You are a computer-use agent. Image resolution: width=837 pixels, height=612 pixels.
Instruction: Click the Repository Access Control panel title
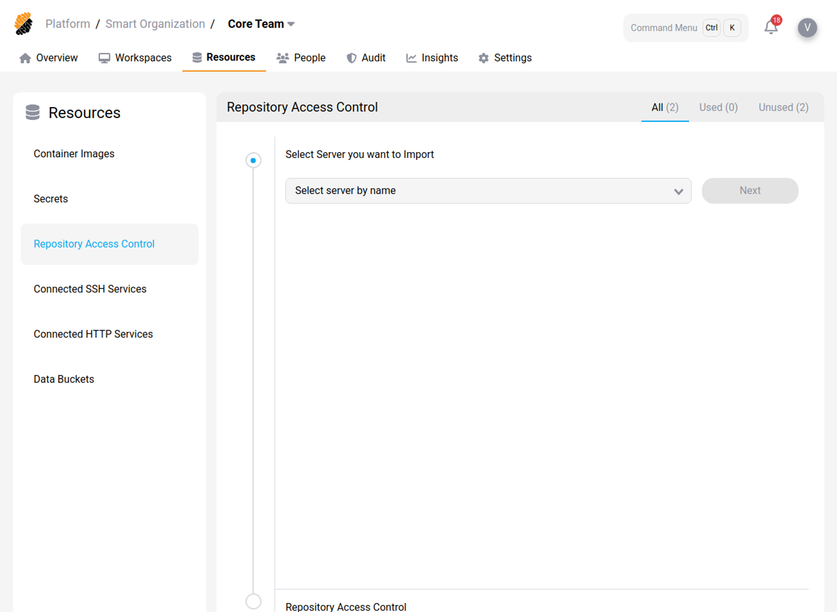[302, 107]
